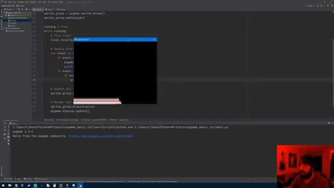Open the Run tool window button

(18, 179)
